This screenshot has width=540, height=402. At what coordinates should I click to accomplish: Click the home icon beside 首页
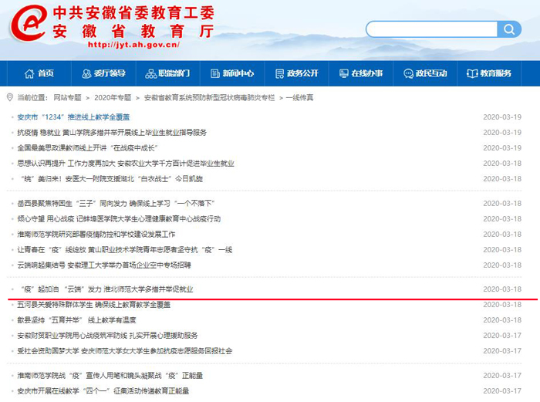29,73
